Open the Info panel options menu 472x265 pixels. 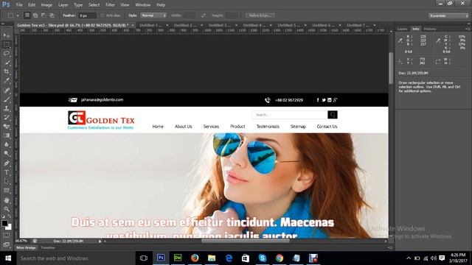point(468,29)
